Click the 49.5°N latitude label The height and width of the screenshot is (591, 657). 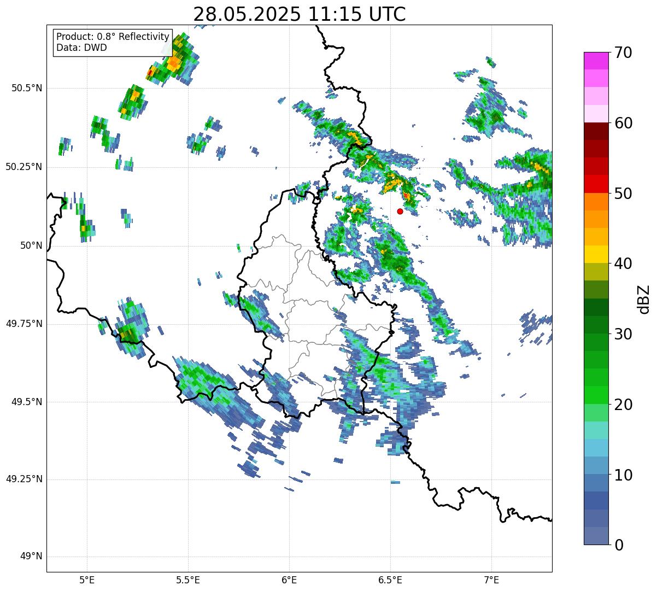pos(27,402)
